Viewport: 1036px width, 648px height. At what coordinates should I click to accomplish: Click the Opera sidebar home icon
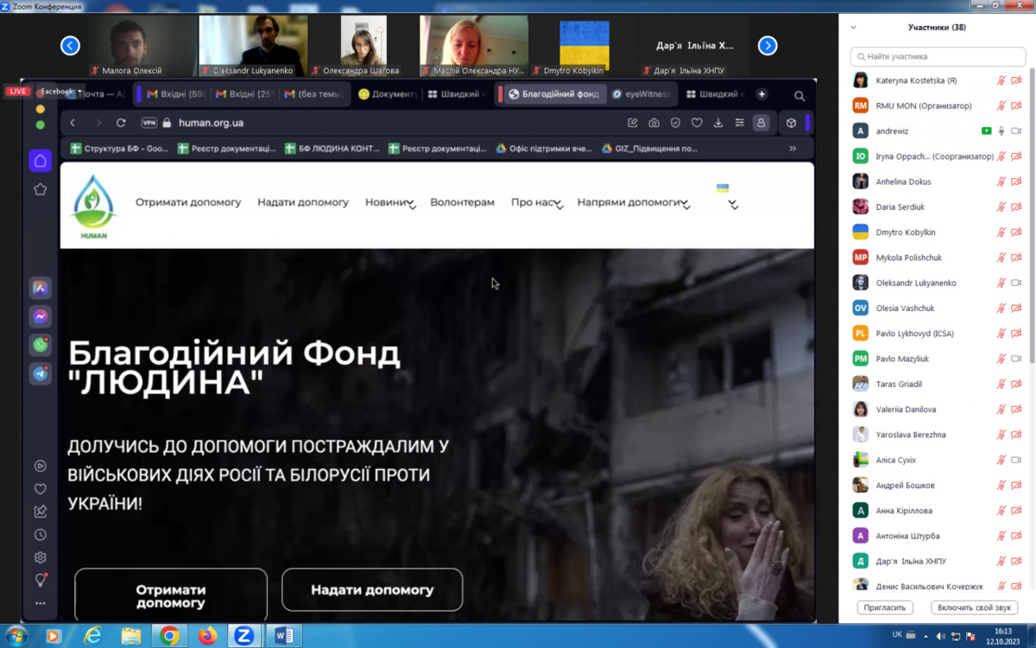tap(40, 161)
